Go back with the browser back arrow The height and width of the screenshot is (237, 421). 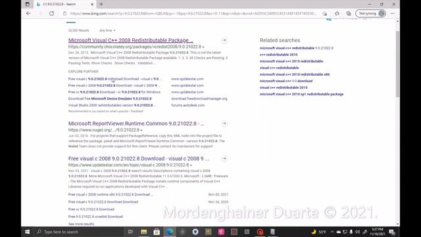28,13
